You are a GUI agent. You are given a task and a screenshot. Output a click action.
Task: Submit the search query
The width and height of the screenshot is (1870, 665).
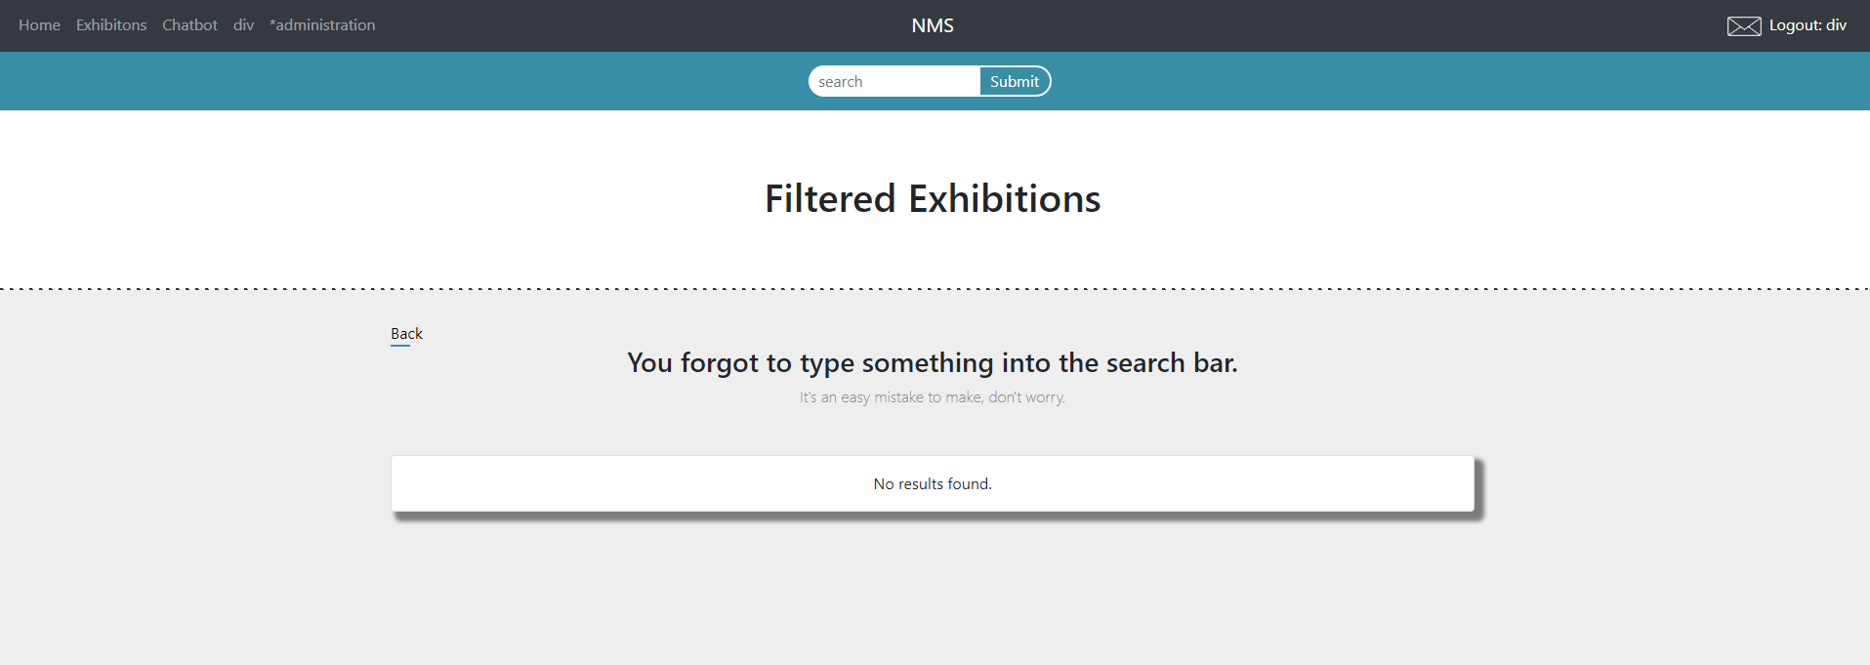1015,81
